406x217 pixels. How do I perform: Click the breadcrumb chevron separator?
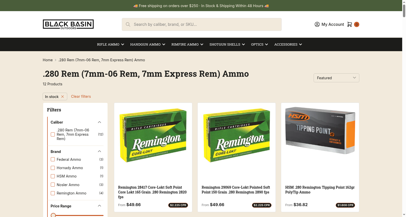(x=56, y=60)
